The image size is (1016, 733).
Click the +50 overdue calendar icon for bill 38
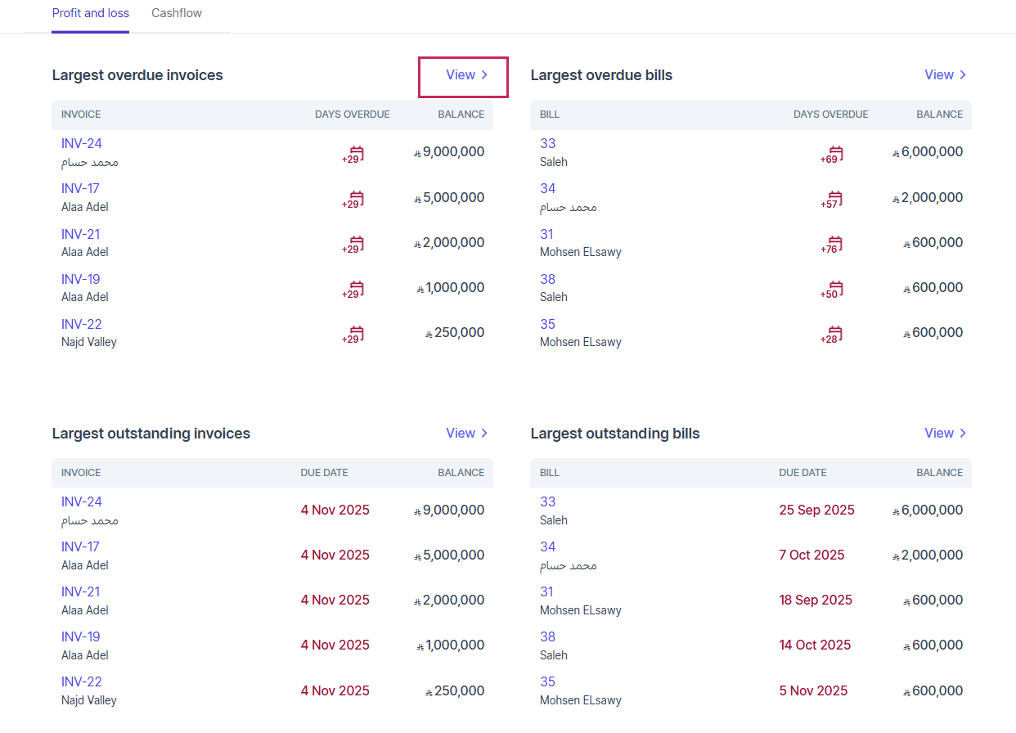(x=833, y=289)
